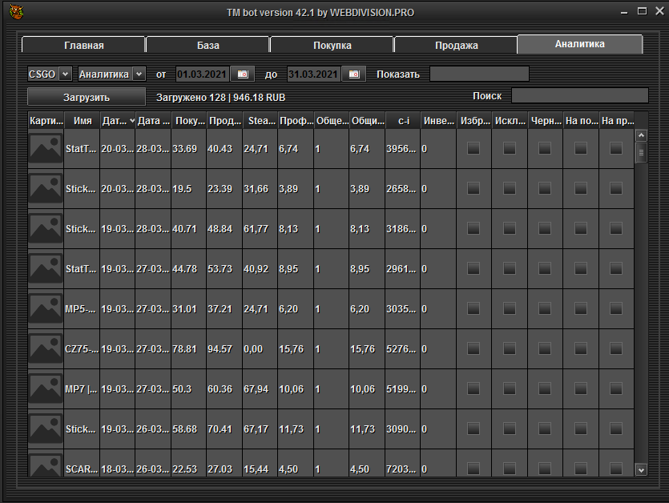669x503 pixels.
Task: Tick the favorites checkbox in first row
Action: 474,148
